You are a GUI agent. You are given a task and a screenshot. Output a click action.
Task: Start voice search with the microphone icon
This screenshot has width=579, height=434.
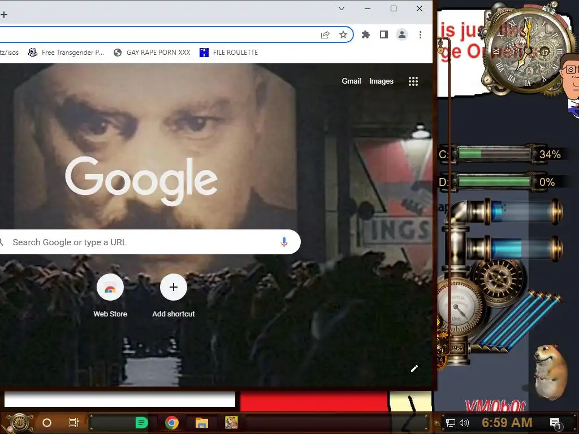284,242
